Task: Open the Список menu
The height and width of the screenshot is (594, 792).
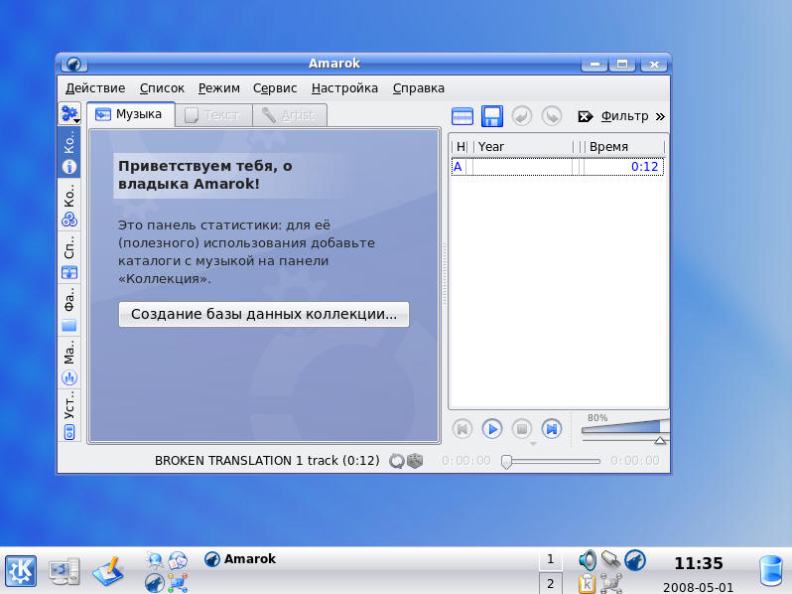Action: click(162, 88)
